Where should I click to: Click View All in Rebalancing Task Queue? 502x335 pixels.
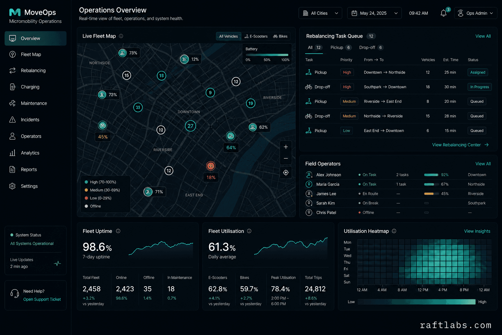tap(483, 36)
